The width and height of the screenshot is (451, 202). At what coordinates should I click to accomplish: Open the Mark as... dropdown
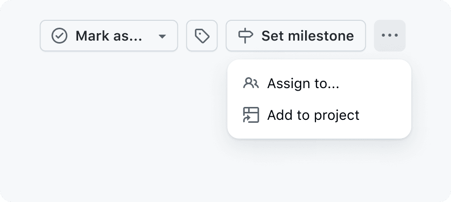click(109, 36)
